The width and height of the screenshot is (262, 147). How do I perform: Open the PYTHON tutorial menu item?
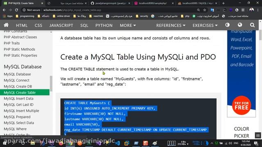point(104,25)
